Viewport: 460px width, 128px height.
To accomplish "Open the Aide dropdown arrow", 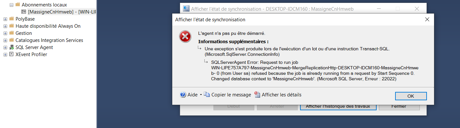I will pyautogui.click(x=201, y=95).
